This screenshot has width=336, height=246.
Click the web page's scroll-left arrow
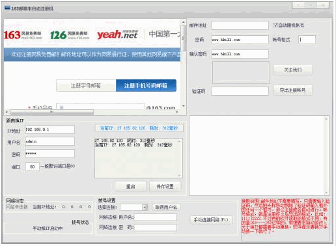[7, 112]
